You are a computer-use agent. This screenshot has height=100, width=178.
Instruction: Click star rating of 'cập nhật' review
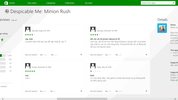pyautogui.click(x=30, y=35)
